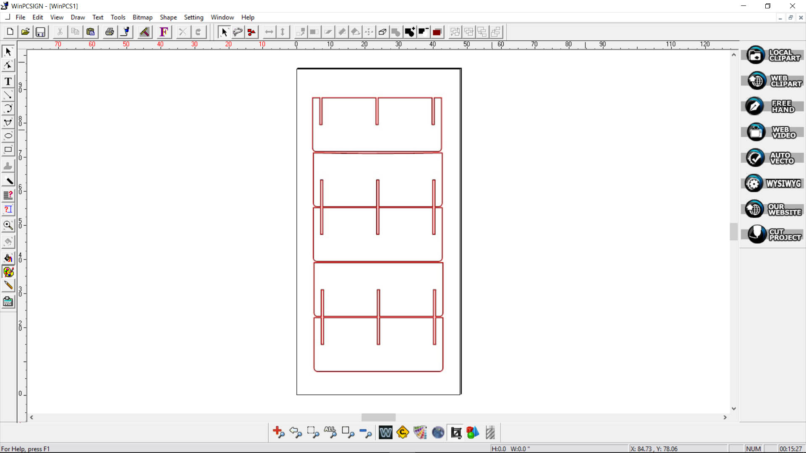Click the Free Hand button
806x453 pixels.
click(773, 106)
